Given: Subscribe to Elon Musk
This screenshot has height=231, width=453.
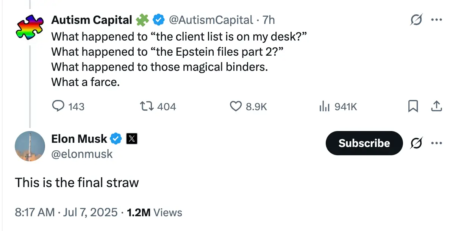Looking at the screenshot, I should point(364,143).
